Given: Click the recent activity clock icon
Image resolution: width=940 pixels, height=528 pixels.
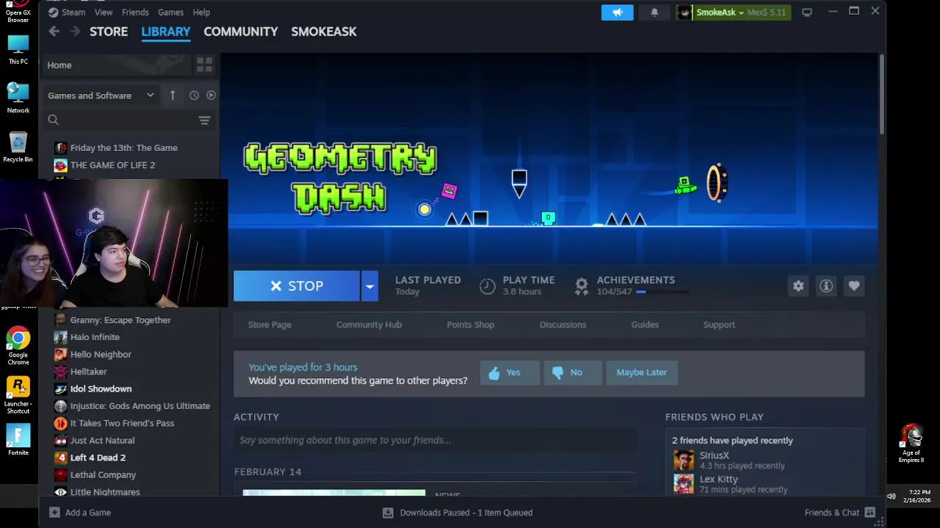Looking at the screenshot, I should tap(194, 95).
